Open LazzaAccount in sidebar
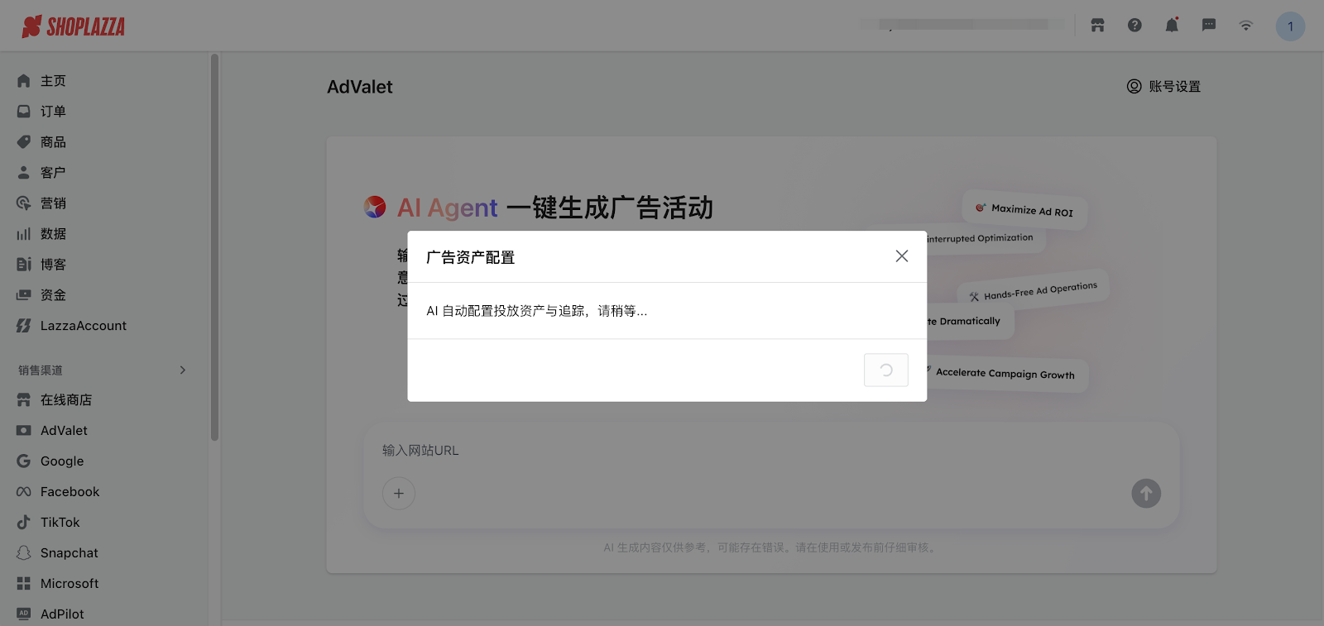This screenshot has height=626, width=1324. click(83, 326)
